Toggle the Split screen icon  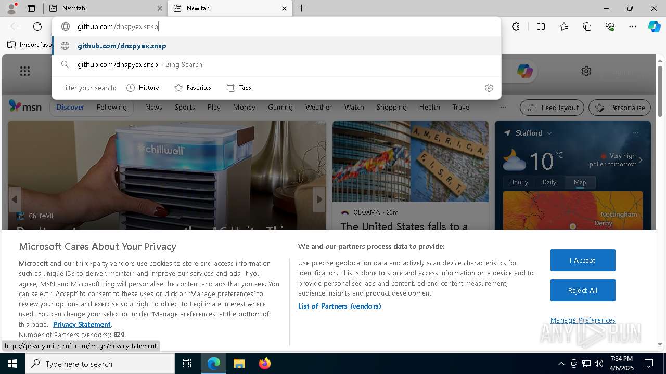click(541, 26)
